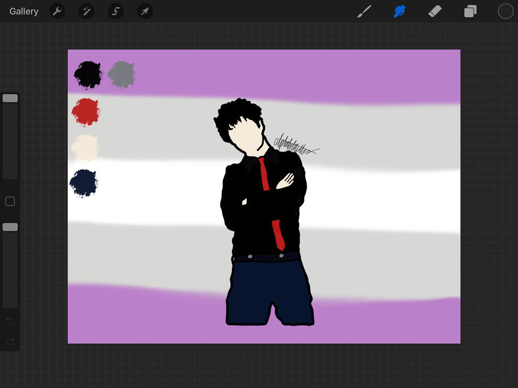The height and width of the screenshot is (388, 518).
Task: Switch to the Paint brush tool
Action: (364, 11)
